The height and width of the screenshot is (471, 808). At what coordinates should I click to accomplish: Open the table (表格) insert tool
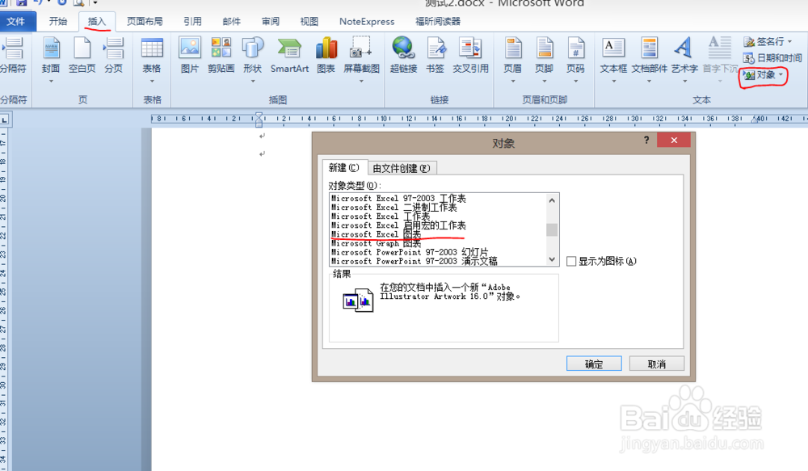(x=152, y=56)
